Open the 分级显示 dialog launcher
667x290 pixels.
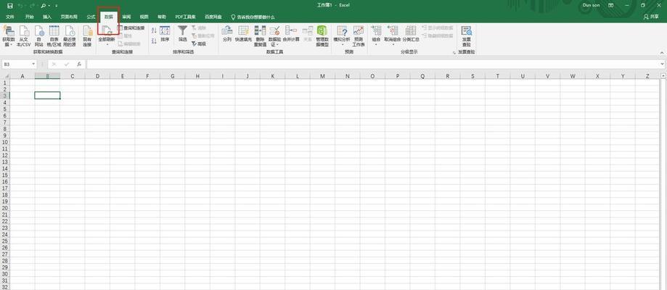pyautogui.click(x=454, y=52)
